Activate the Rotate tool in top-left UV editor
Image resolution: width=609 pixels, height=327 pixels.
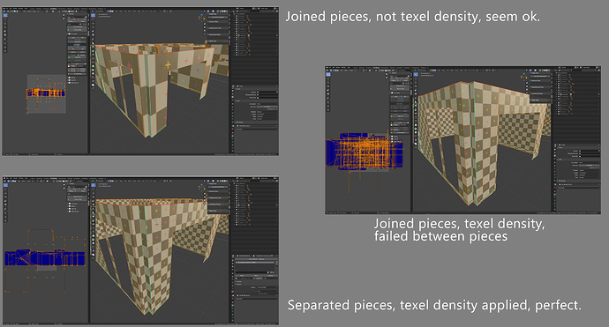(5, 27)
